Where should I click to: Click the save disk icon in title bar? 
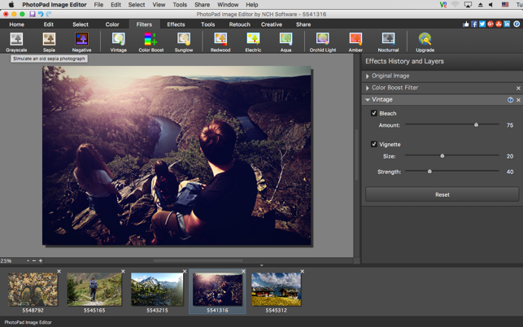pyautogui.click(x=33, y=14)
